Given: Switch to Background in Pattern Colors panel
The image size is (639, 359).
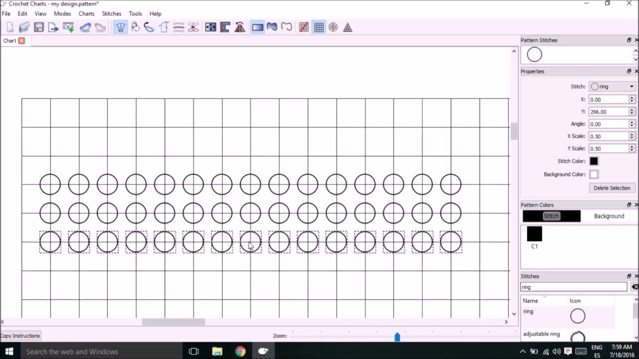Looking at the screenshot, I should [609, 216].
